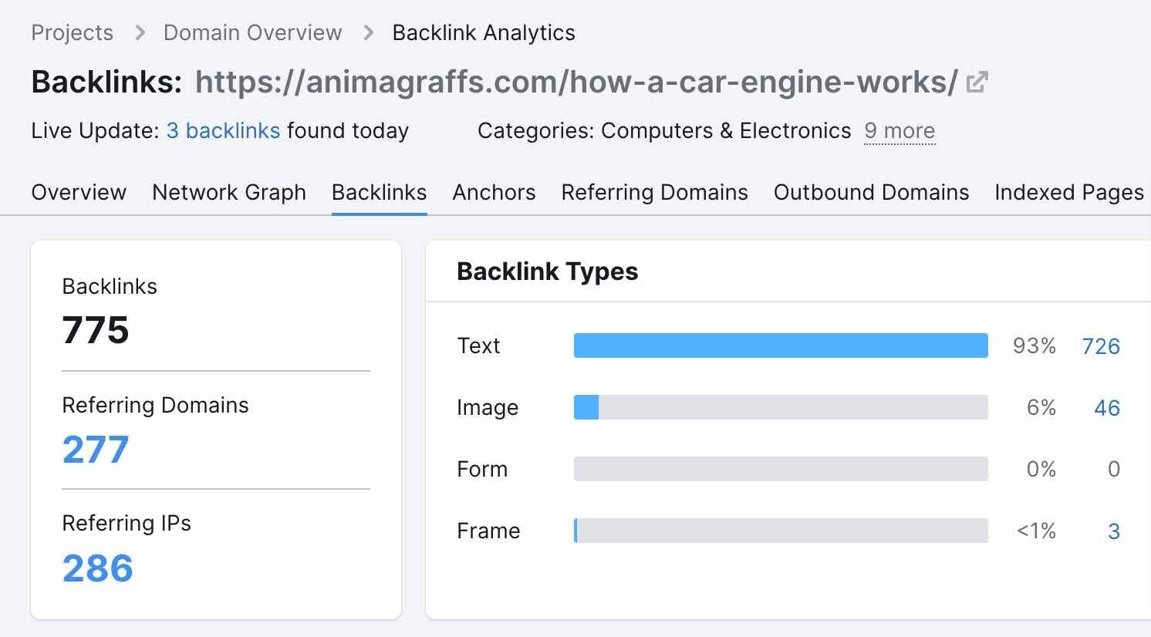Click the 93% Text percentage value
This screenshot has width=1151, height=637.
click(x=1034, y=346)
